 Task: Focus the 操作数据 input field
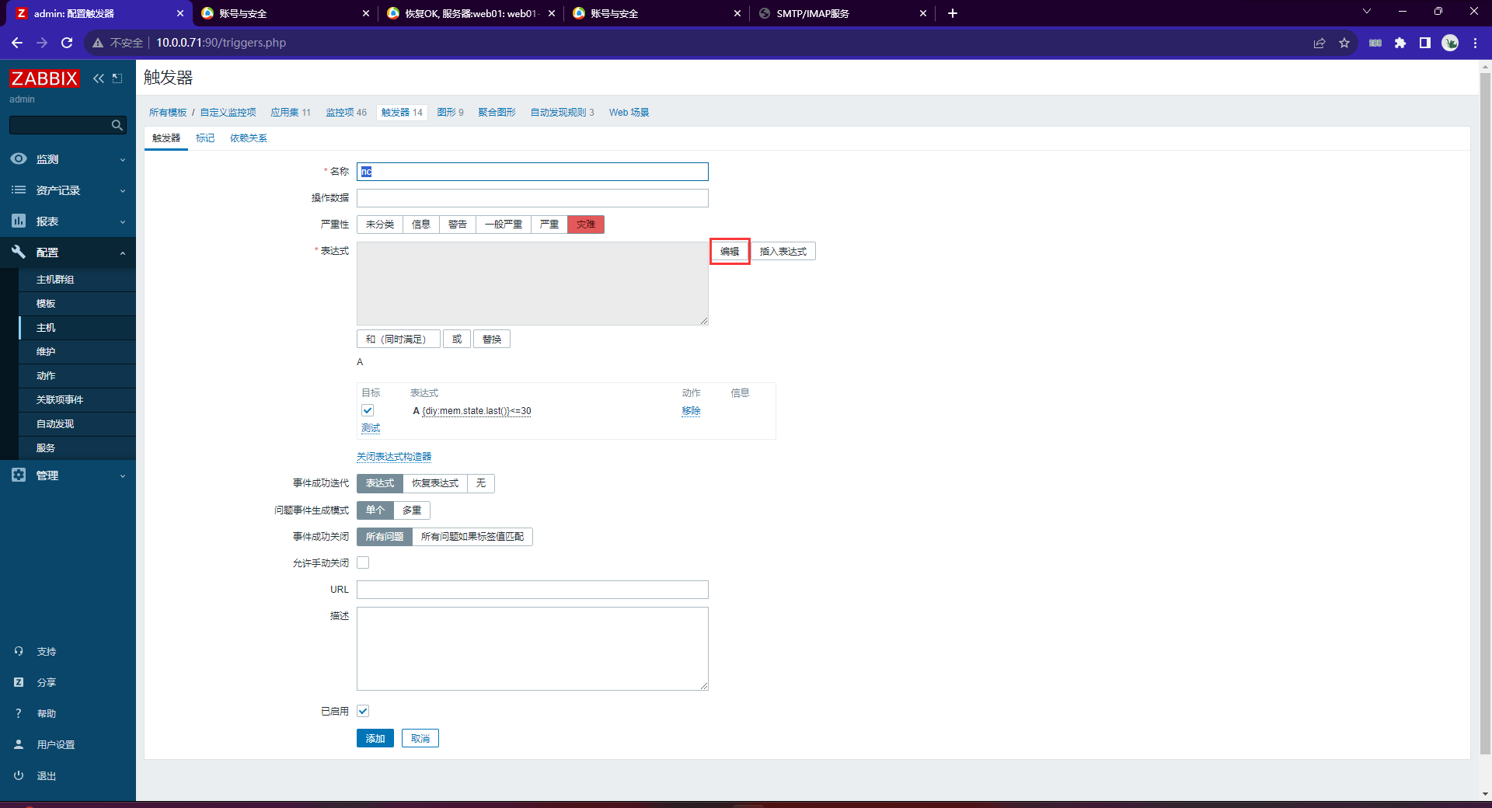click(532, 198)
